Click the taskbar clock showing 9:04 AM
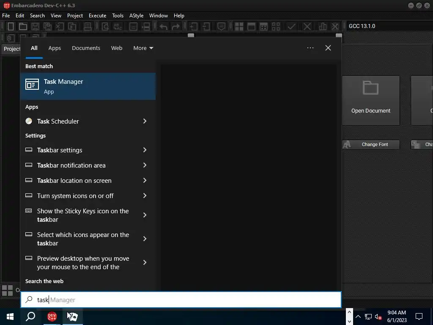The image size is (433, 325). pos(397,317)
